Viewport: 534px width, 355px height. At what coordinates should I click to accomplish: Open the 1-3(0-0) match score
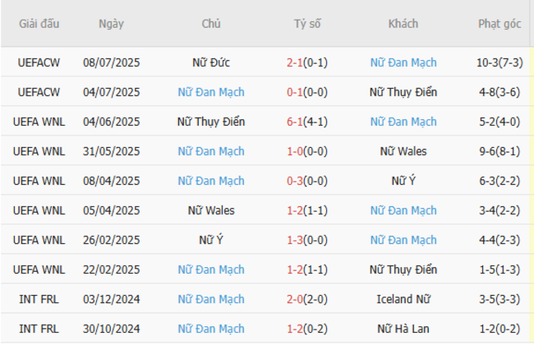[x=307, y=240]
